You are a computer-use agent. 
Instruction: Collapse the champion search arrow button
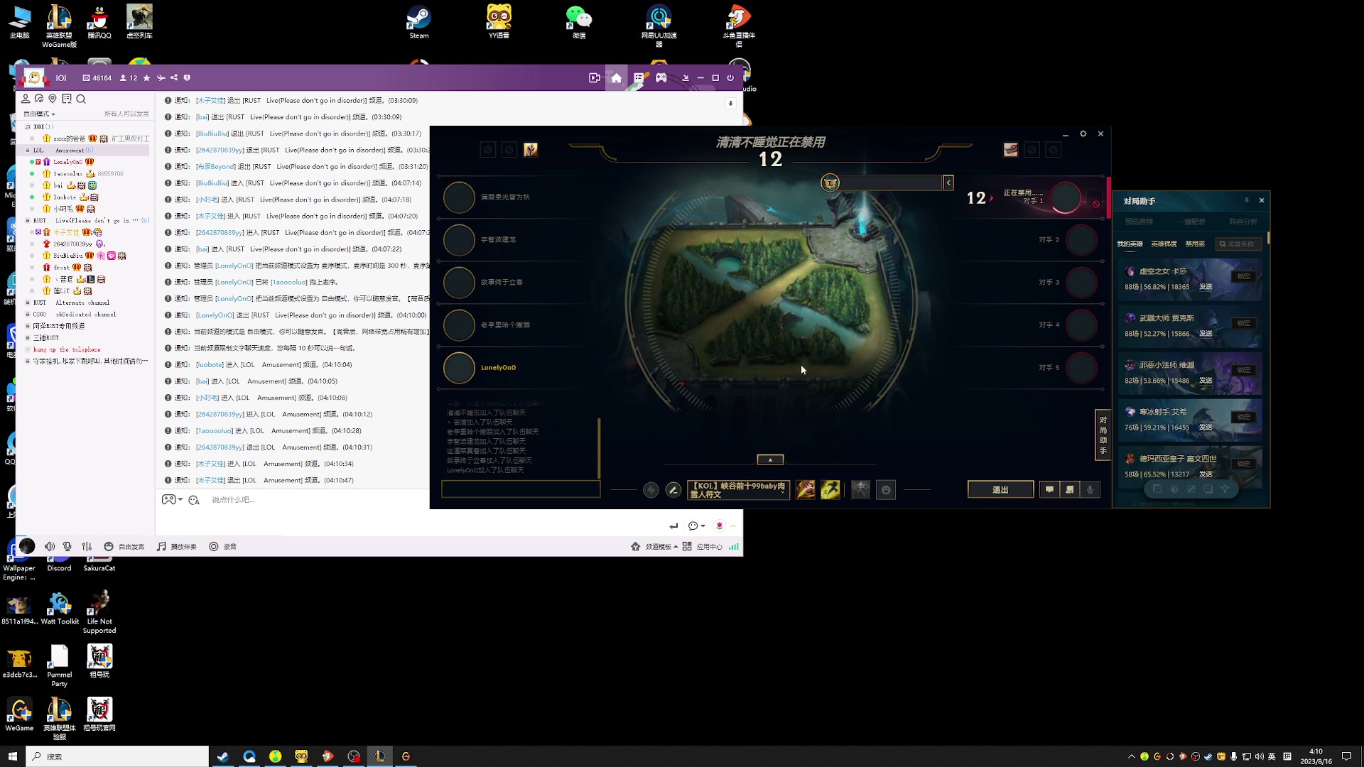(x=948, y=183)
